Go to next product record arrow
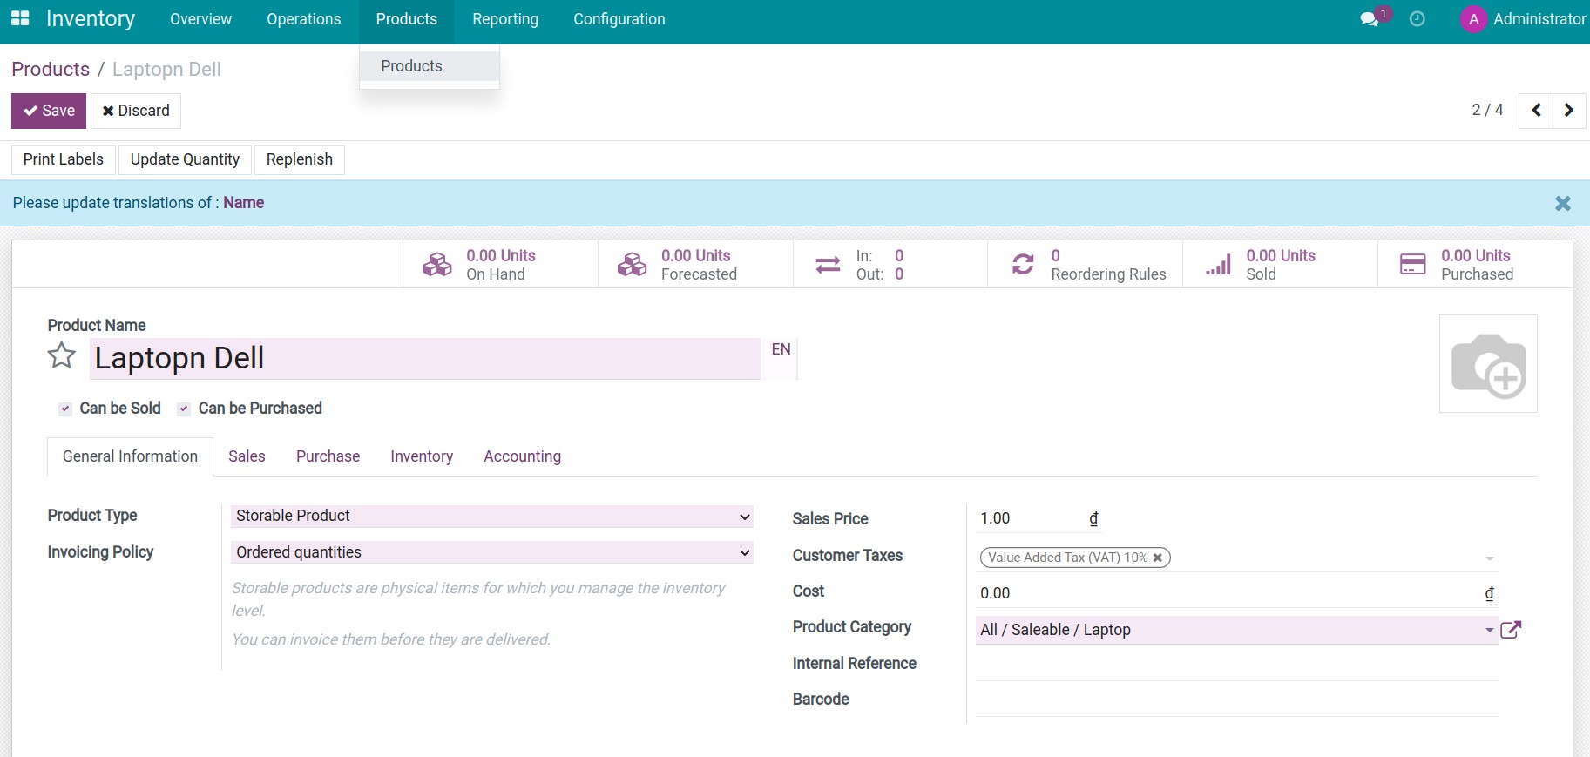The width and height of the screenshot is (1590, 757). [1569, 111]
